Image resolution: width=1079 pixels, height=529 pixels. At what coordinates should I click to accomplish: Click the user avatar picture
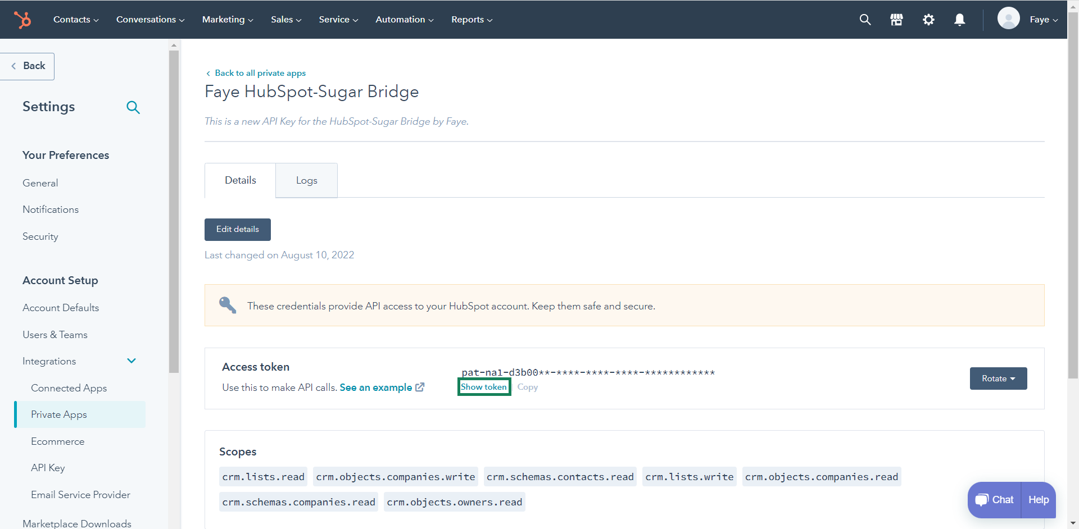(x=1008, y=19)
